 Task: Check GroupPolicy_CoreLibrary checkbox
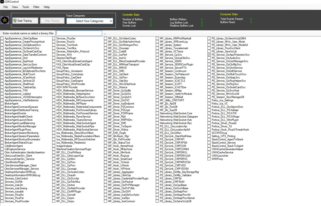coord(54,74)
